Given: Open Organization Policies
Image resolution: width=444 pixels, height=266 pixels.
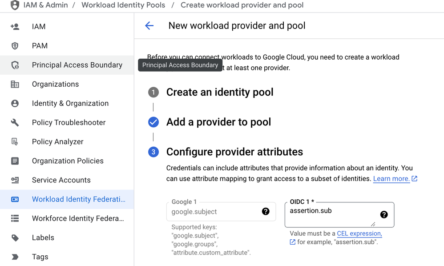Looking at the screenshot, I should pos(67,161).
